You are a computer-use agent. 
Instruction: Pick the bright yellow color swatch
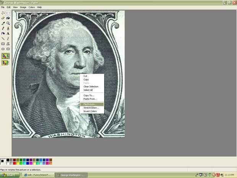click(x=18, y=163)
